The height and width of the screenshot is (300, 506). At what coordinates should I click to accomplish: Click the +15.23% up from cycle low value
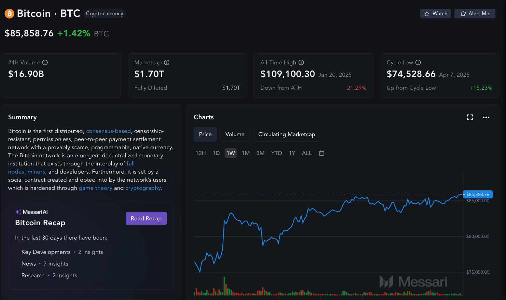pyautogui.click(x=481, y=88)
